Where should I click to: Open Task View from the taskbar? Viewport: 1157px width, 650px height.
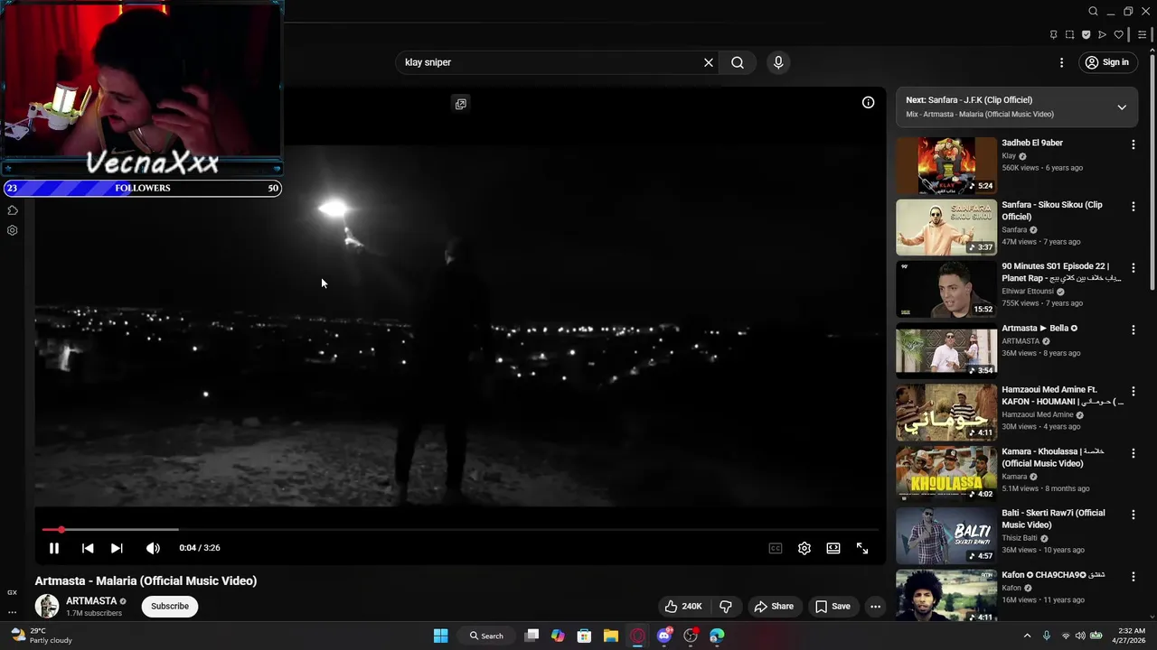[532, 636]
